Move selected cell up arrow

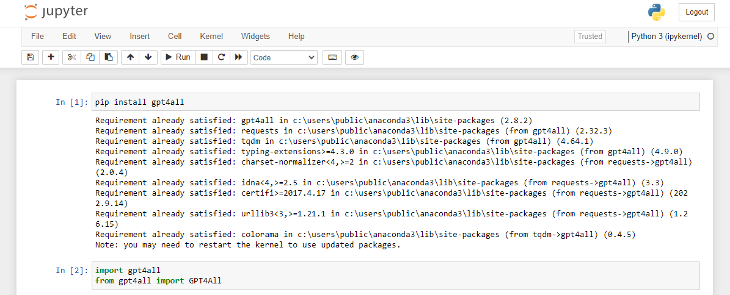pyautogui.click(x=130, y=57)
